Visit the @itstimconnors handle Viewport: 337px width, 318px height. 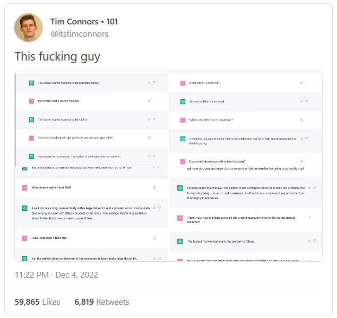pos(79,34)
